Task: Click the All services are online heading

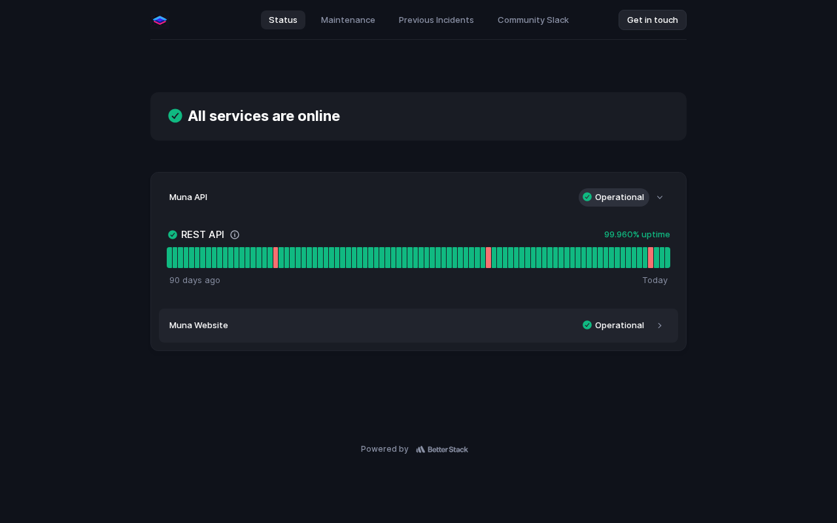Action: (x=264, y=116)
